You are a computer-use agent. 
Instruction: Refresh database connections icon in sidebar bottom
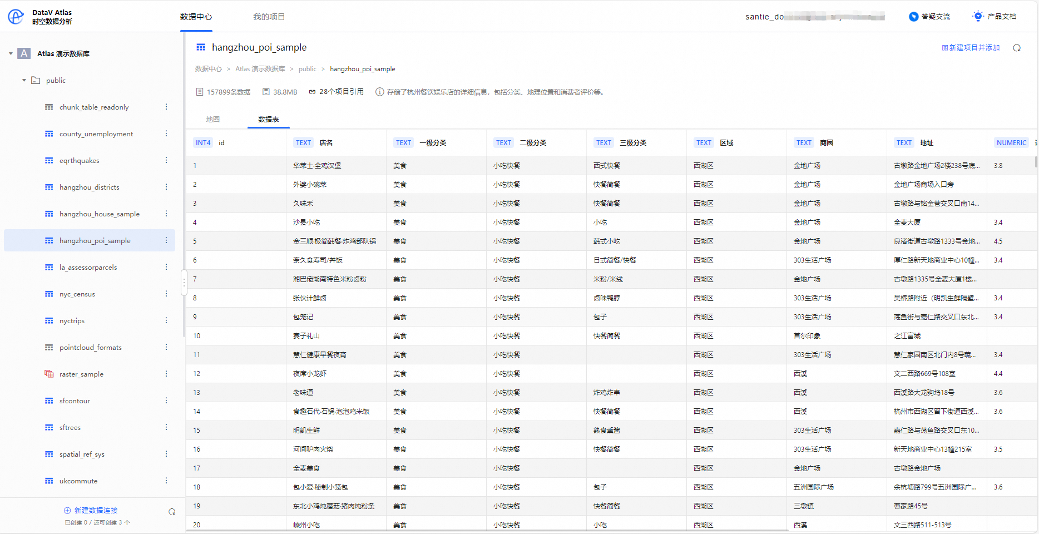(172, 512)
